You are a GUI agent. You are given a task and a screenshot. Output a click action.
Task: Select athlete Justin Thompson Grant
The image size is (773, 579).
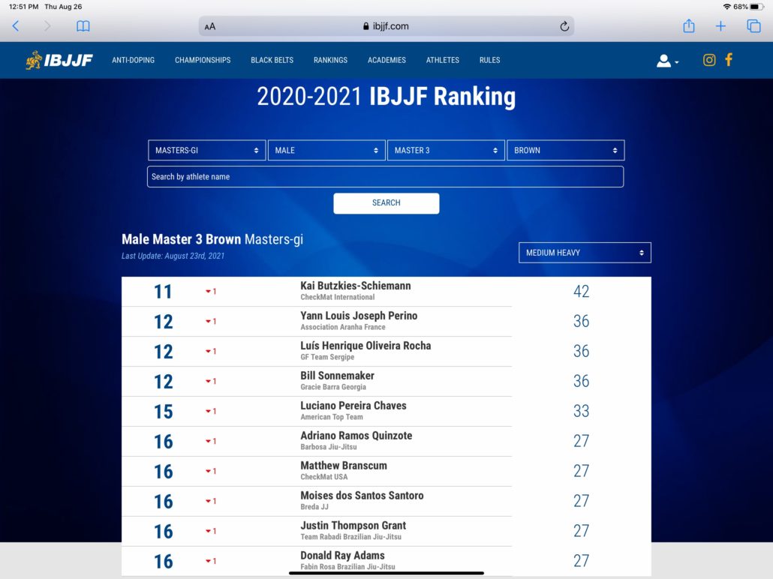click(353, 526)
